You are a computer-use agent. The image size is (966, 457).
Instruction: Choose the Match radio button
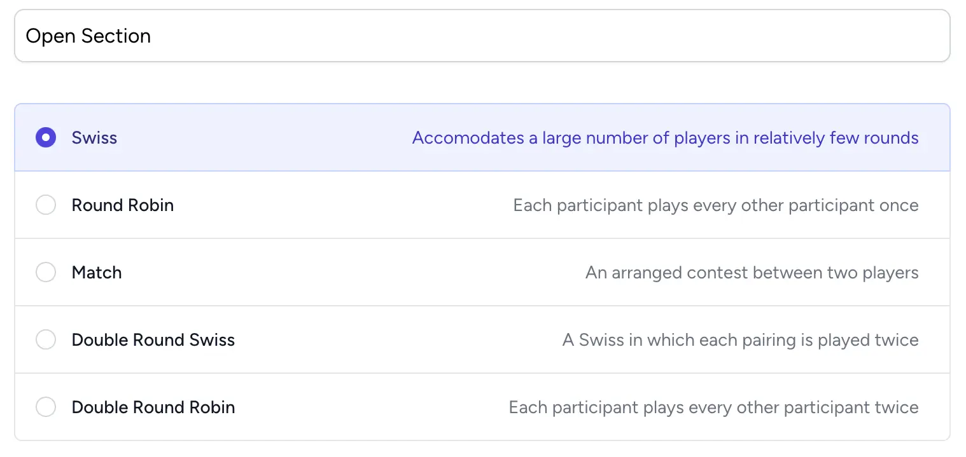click(x=46, y=273)
